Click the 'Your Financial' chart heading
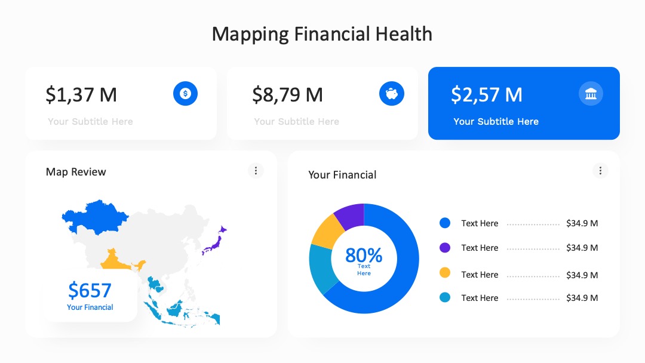The height and width of the screenshot is (363, 645). coord(342,175)
